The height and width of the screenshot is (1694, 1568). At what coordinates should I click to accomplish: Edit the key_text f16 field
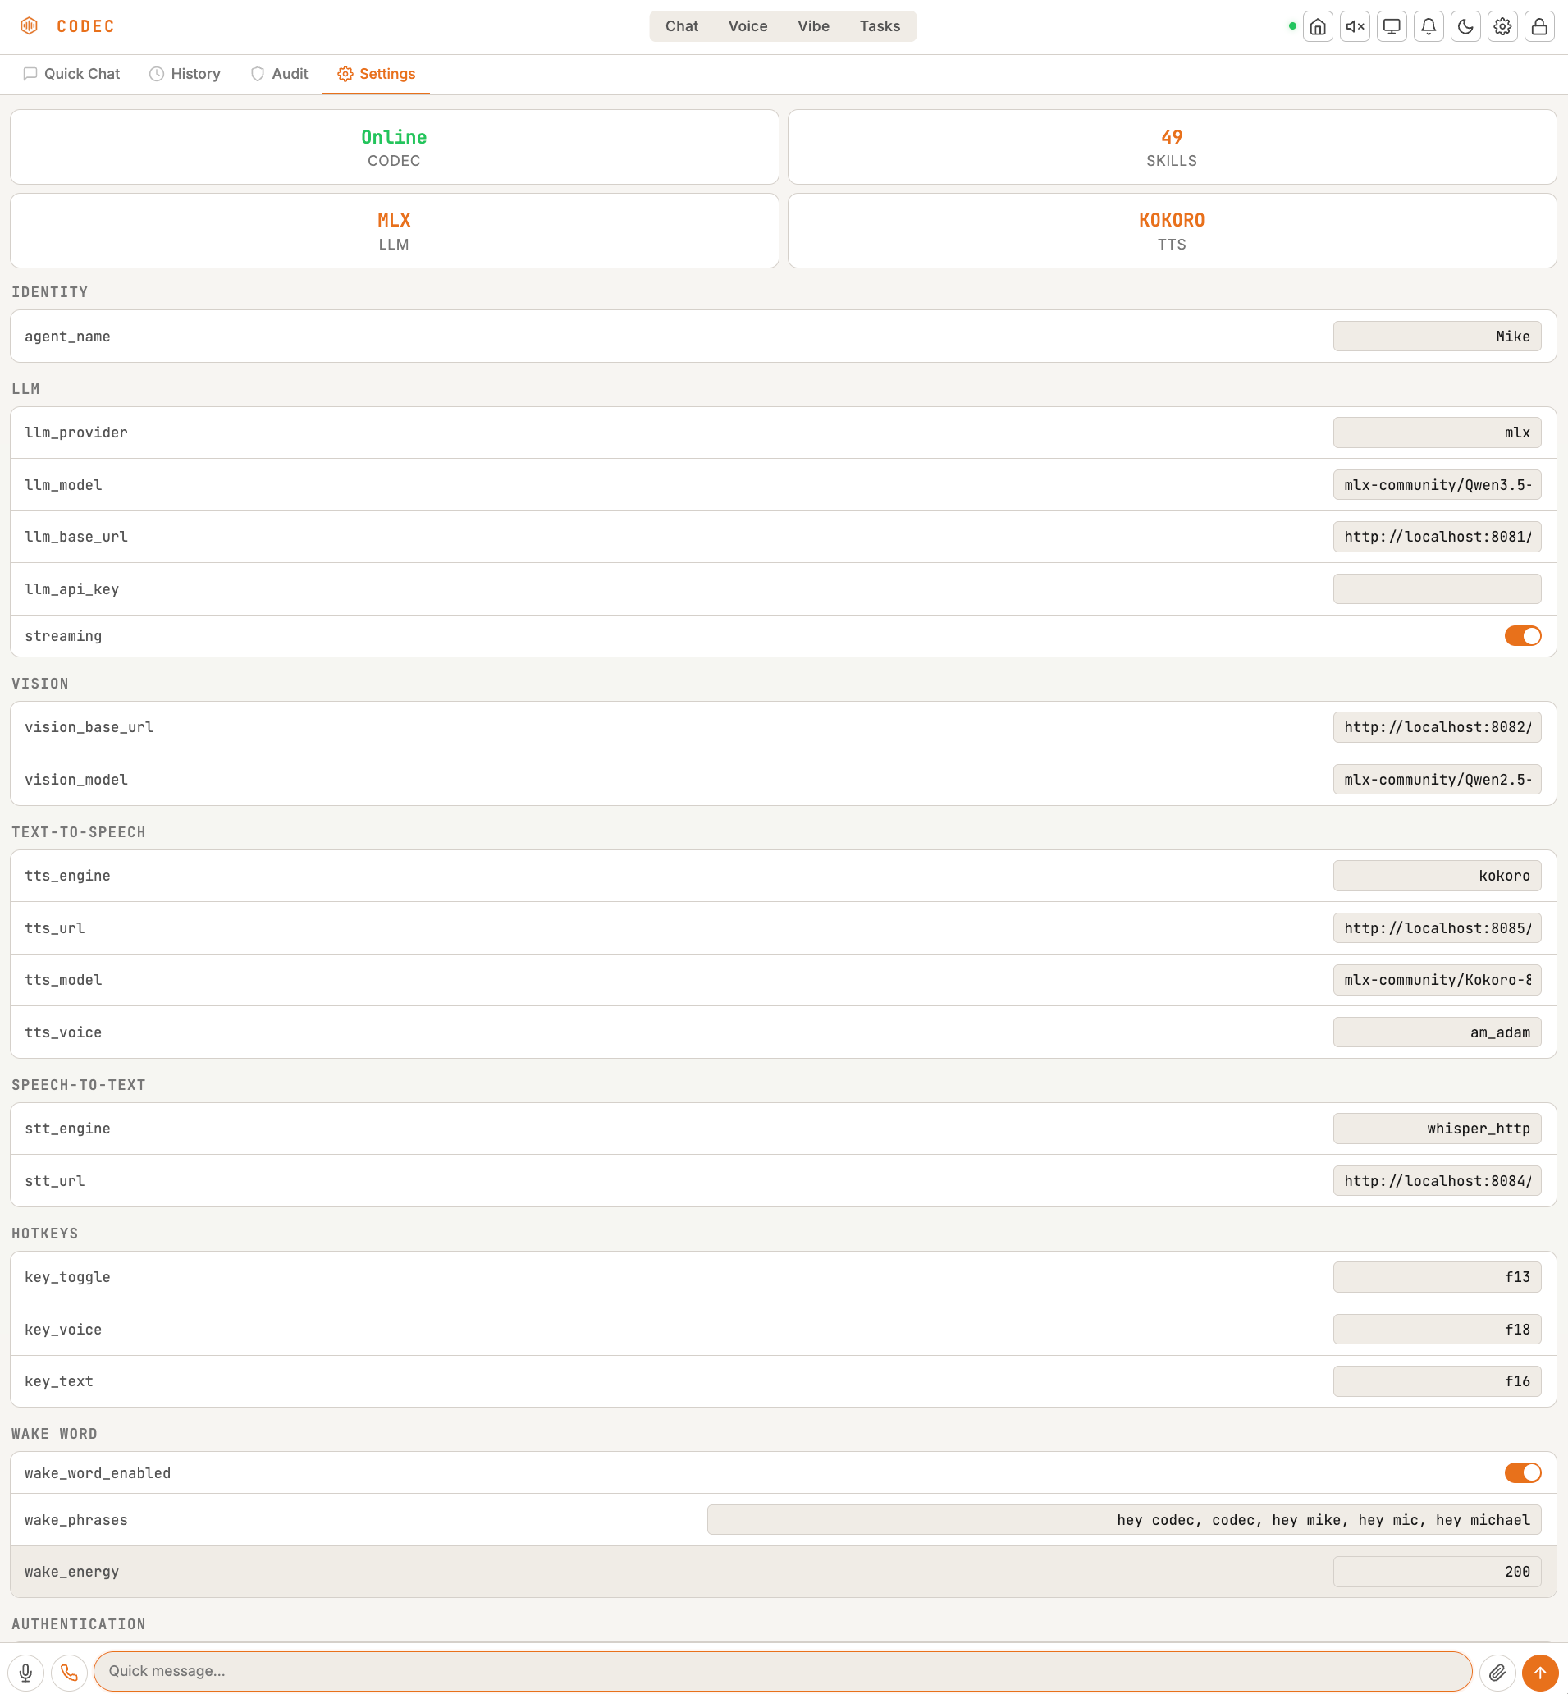point(1438,1380)
